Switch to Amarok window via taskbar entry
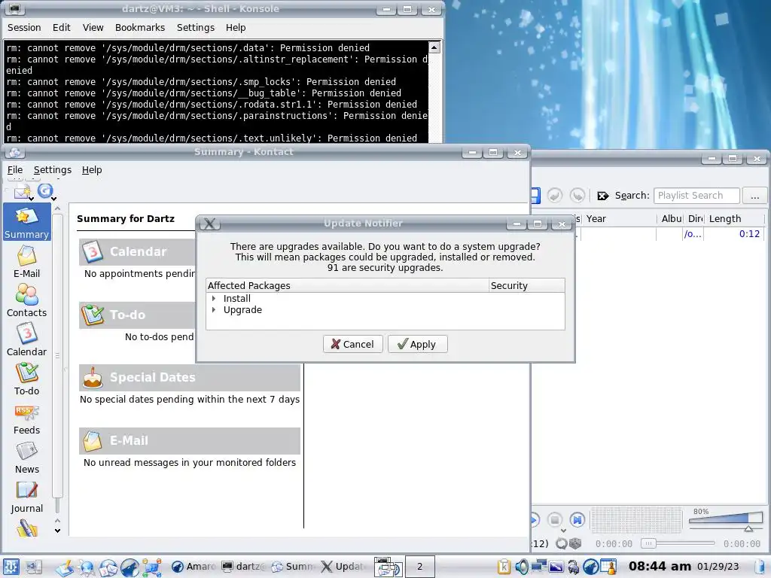Viewport: 771px width, 578px height. pyautogui.click(x=194, y=567)
